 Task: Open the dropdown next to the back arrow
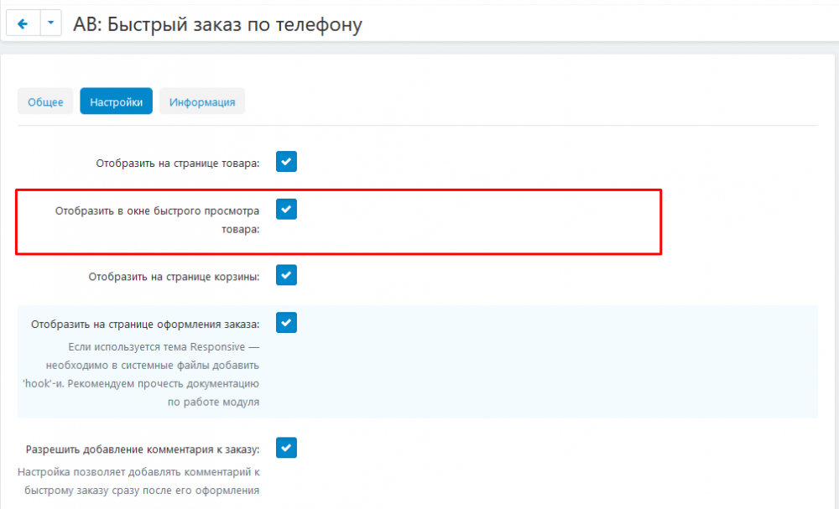[50, 23]
